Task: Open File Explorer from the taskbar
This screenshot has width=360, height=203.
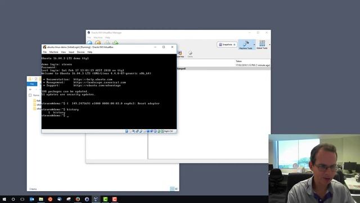Action: tap(41, 199)
